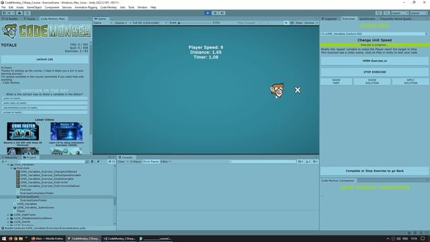Switch to the Frequently Asked Questions tab

(x=395, y=19)
